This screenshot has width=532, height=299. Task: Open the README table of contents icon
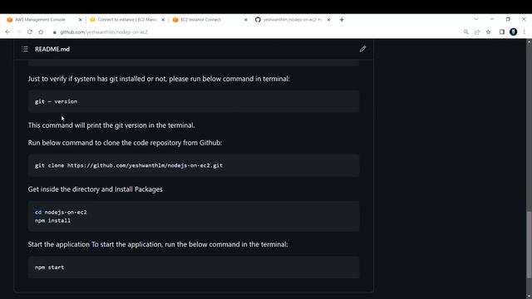pyautogui.click(x=25, y=49)
